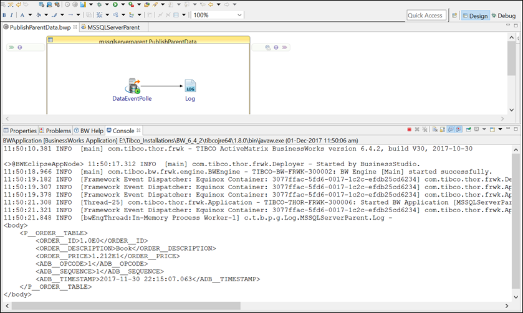Click the Remove Launch gray X icon
Screen dimensions: 523x313
[417, 129]
